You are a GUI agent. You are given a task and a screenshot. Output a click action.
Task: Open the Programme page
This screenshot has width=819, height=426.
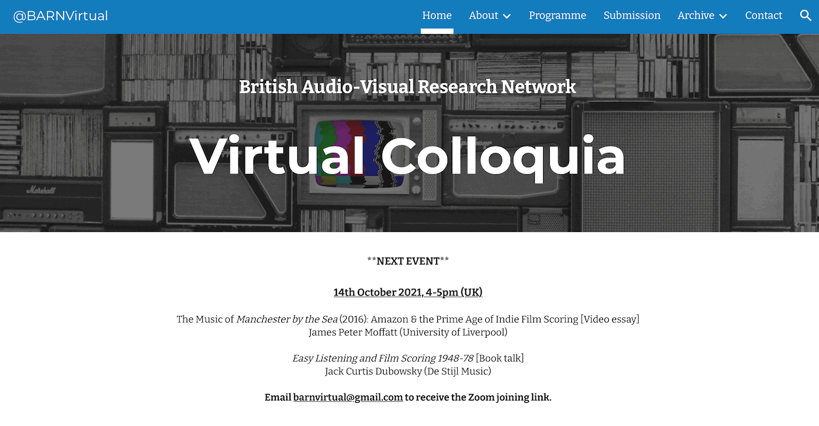pyautogui.click(x=557, y=16)
